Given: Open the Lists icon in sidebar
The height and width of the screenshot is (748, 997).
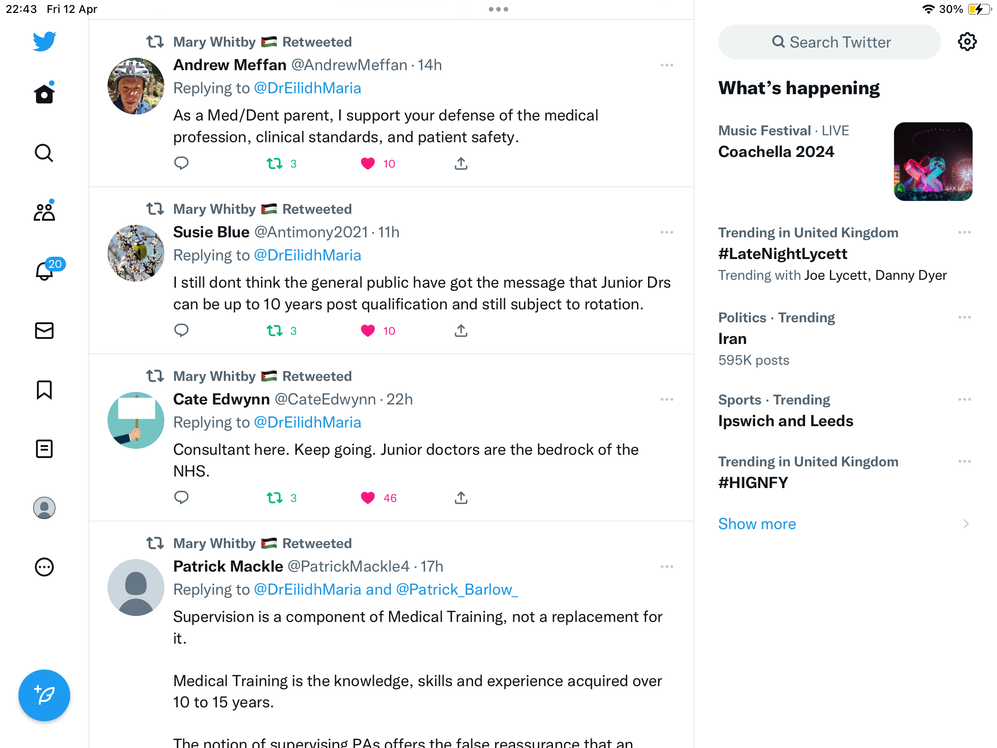Looking at the screenshot, I should tap(44, 449).
